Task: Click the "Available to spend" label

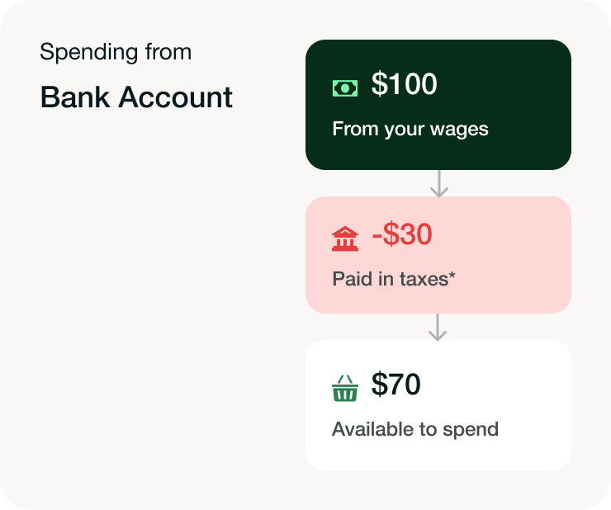Action: click(x=415, y=429)
